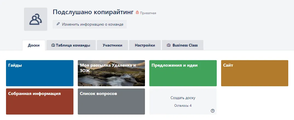Click the help question mark icon

pyautogui.click(x=213, y=110)
